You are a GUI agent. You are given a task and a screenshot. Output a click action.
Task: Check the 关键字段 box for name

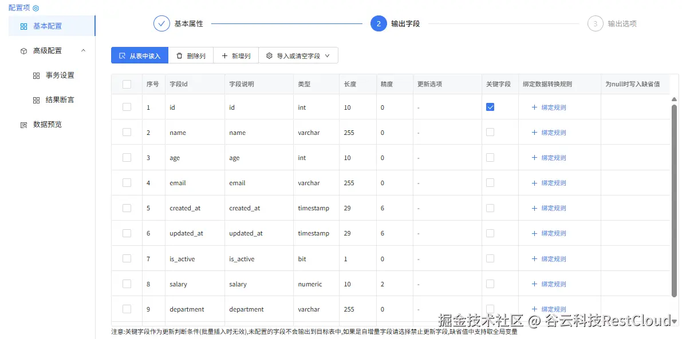[490, 132]
